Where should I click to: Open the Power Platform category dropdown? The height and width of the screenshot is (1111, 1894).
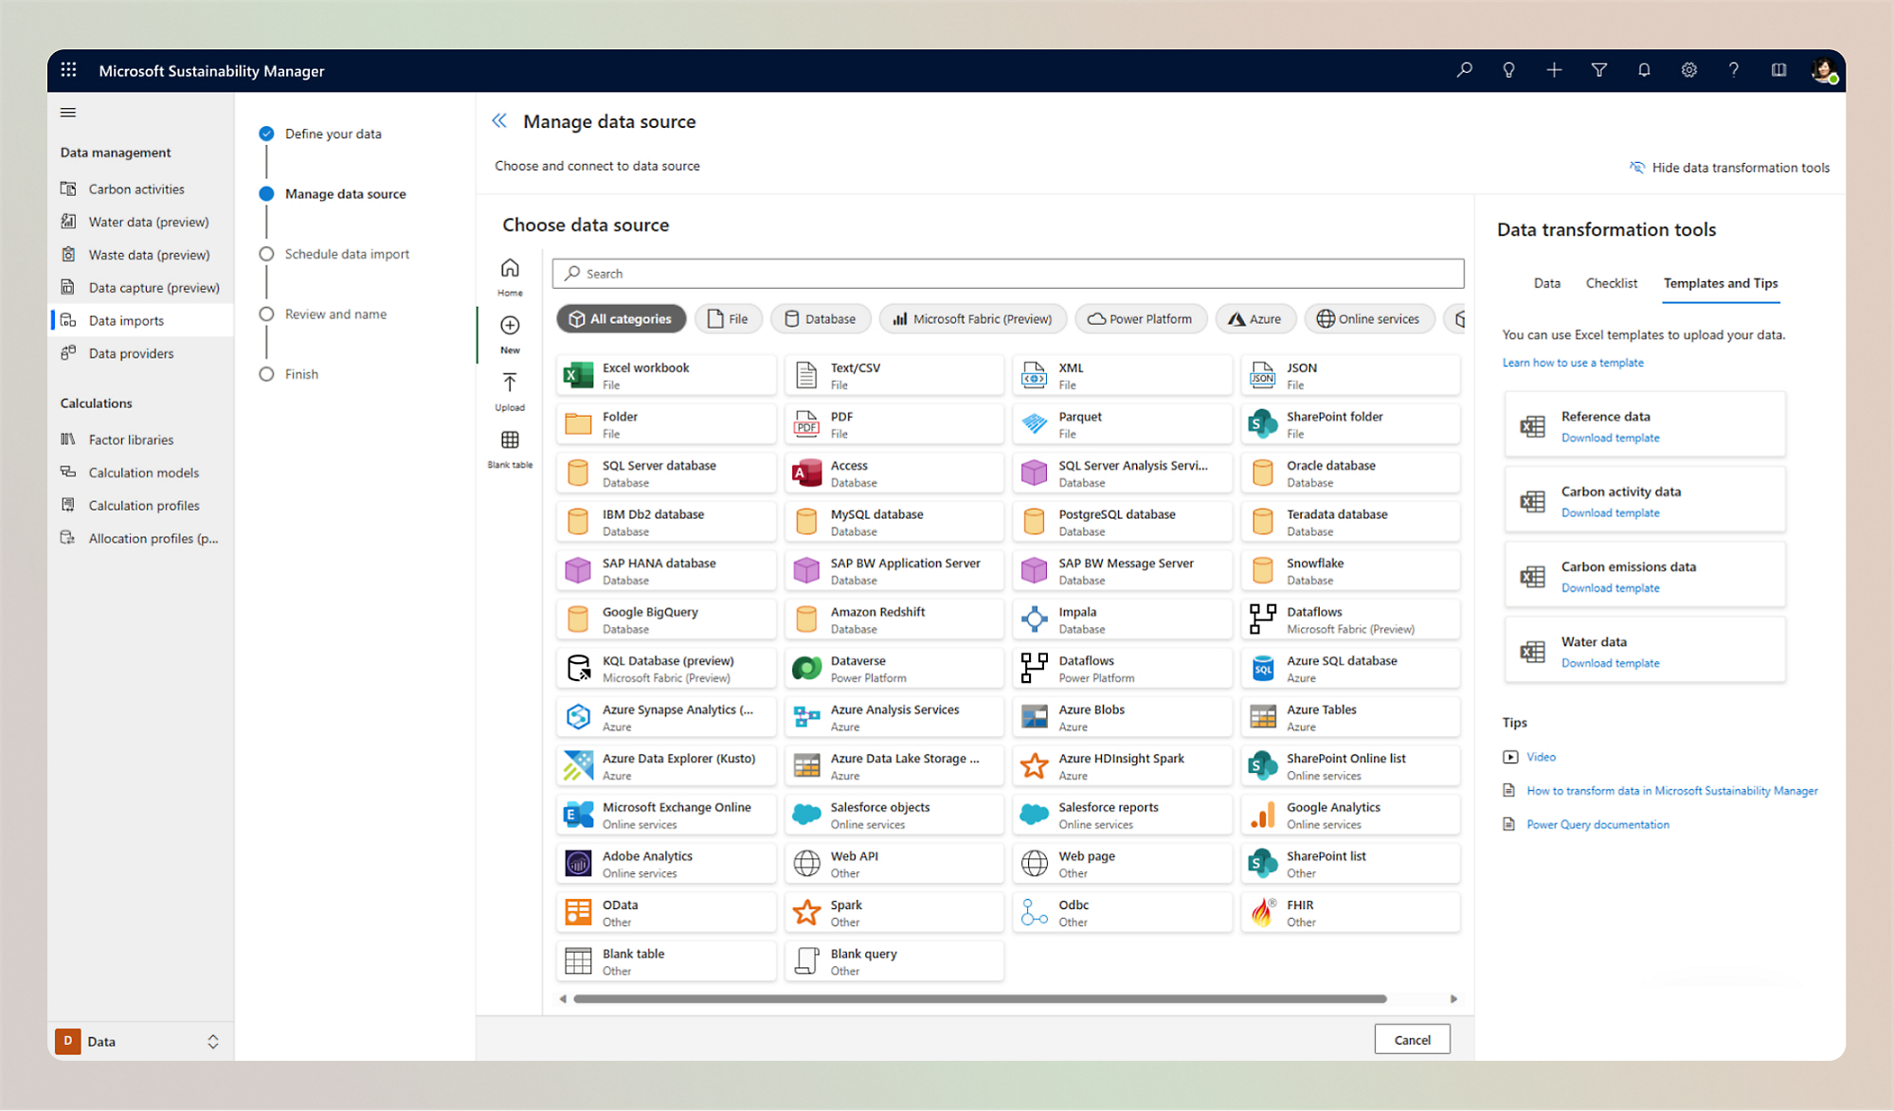coord(1142,319)
